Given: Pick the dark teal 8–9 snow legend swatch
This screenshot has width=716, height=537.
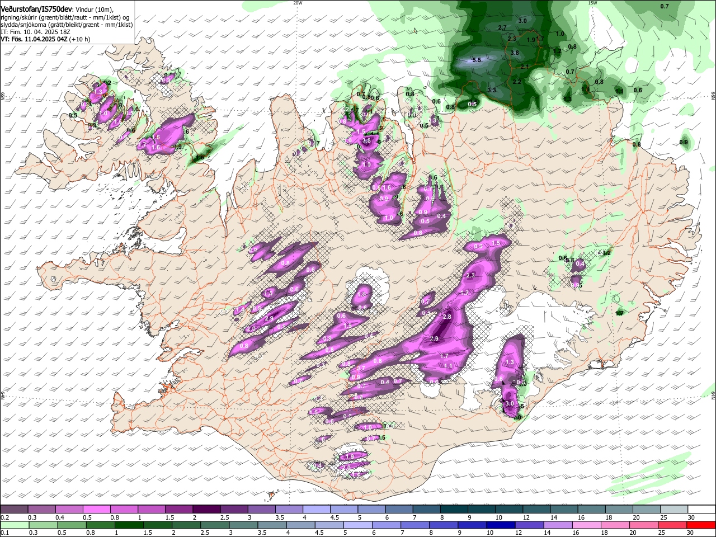Looking at the screenshot, I should (x=454, y=509).
